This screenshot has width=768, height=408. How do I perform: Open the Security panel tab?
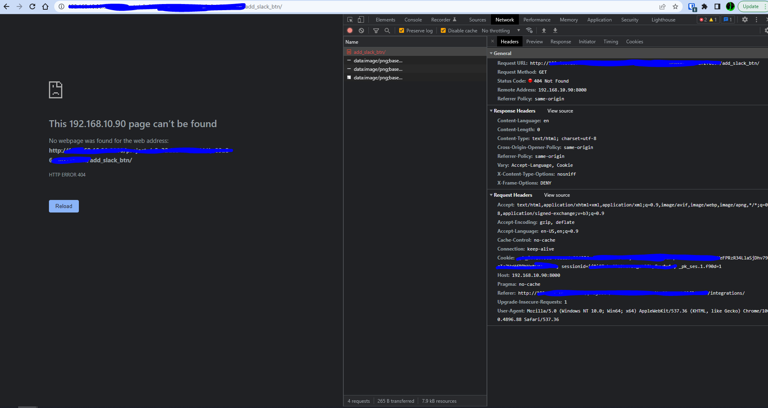[x=630, y=19]
